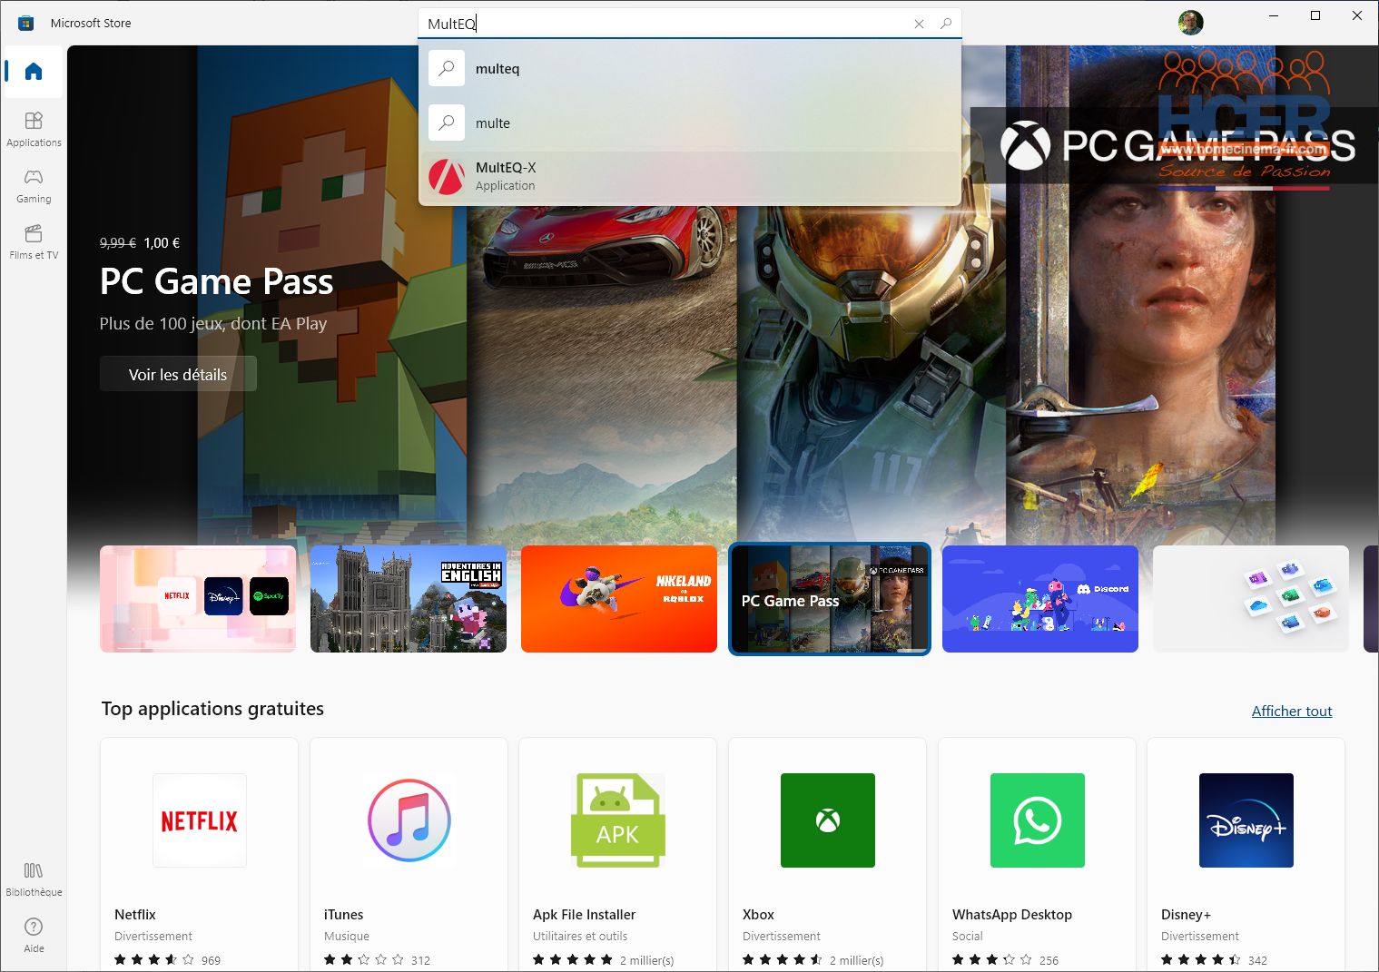Image resolution: width=1379 pixels, height=972 pixels.
Task: Open Gaming section in sidebar
Action: 34,186
